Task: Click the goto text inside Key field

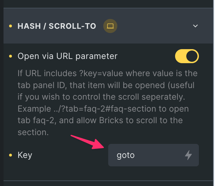Action: pos(125,155)
